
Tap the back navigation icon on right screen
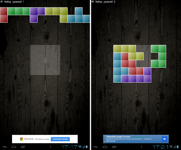(96, 147)
